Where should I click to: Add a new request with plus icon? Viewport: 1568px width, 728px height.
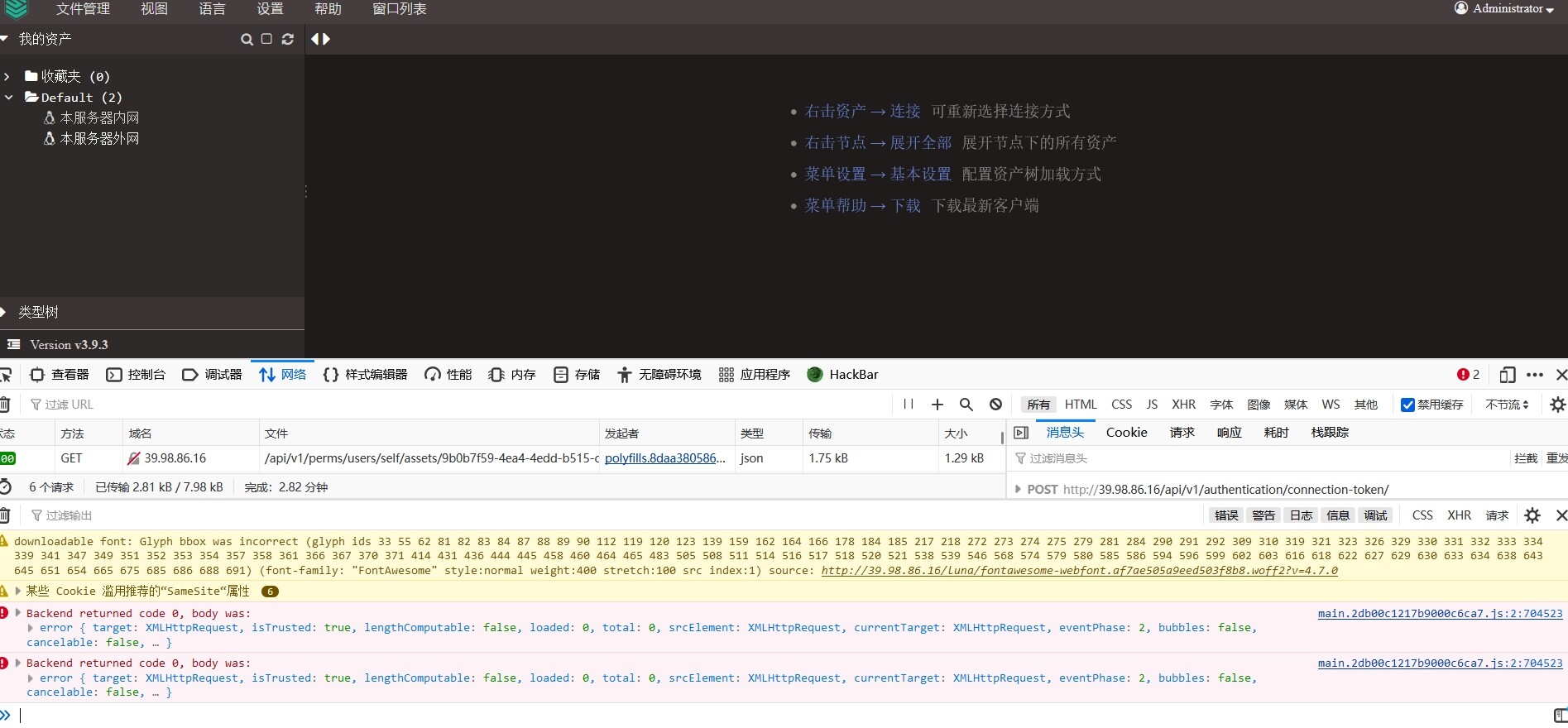pyautogui.click(x=937, y=405)
